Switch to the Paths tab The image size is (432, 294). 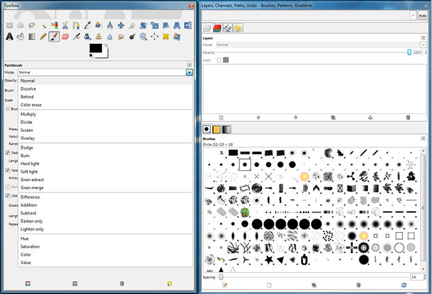tap(227, 28)
